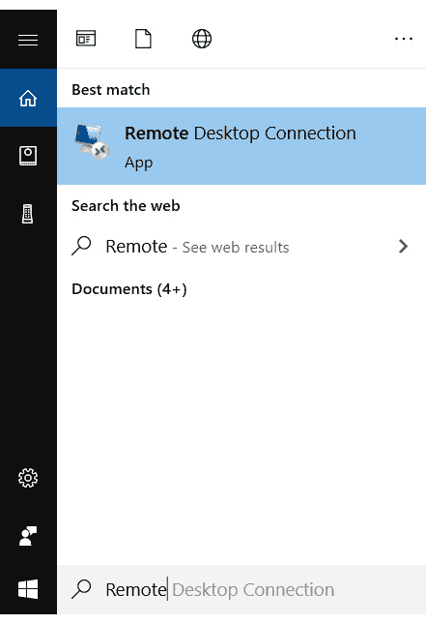Filter results by Apps icon
The height and width of the screenshot is (624, 426).
pos(86,39)
